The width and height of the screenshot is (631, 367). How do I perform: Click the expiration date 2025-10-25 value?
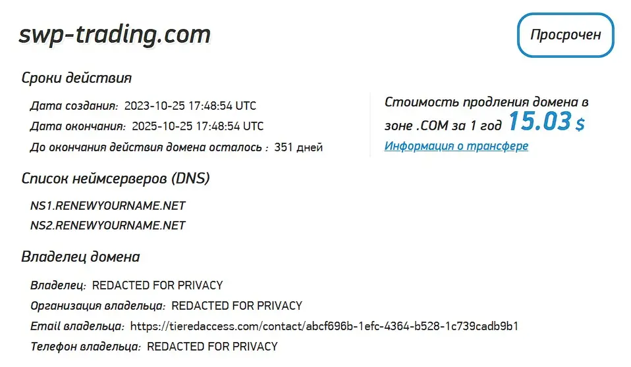[197, 126]
